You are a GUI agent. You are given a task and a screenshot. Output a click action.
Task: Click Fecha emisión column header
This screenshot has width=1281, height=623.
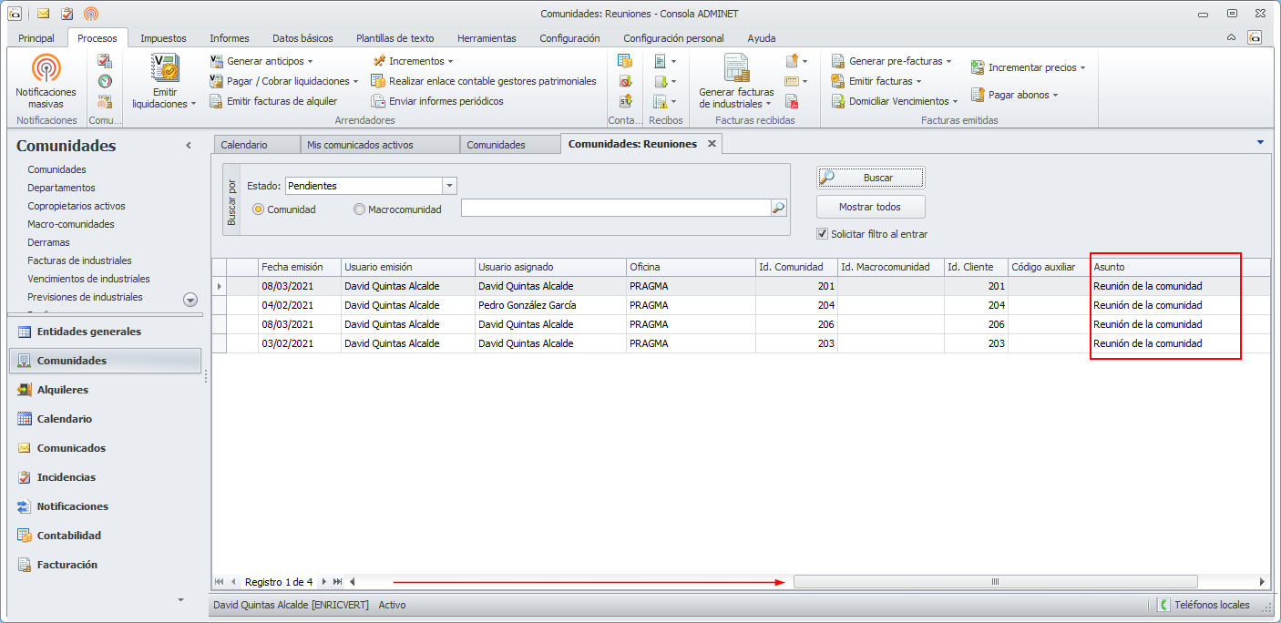point(300,267)
